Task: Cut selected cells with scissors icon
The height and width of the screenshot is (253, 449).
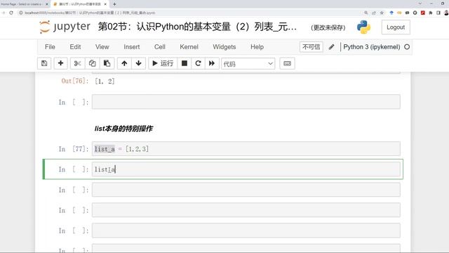Action: coord(77,63)
